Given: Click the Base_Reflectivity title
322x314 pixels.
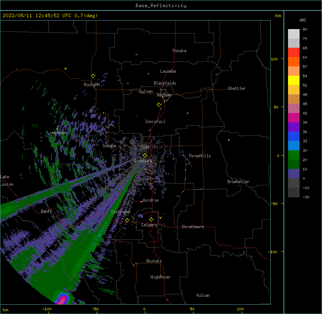Looking at the screenshot, I should point(161,6).
